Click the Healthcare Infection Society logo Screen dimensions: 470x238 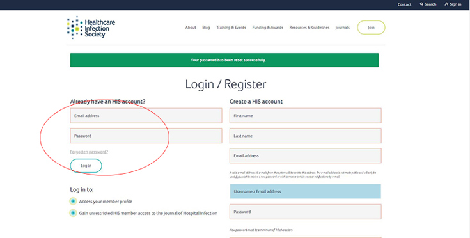[x=91, y=28]
